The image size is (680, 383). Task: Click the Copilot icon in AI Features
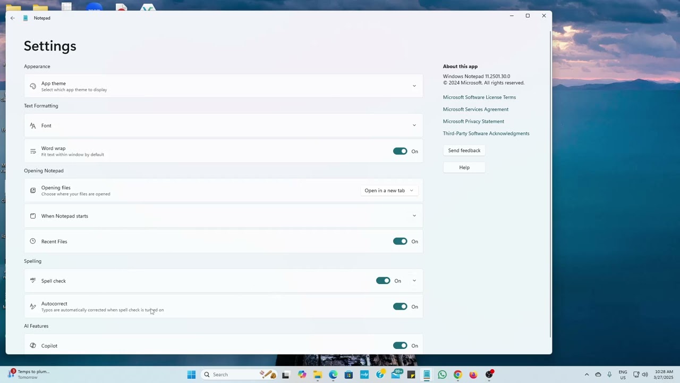click(x=33, y=346)
